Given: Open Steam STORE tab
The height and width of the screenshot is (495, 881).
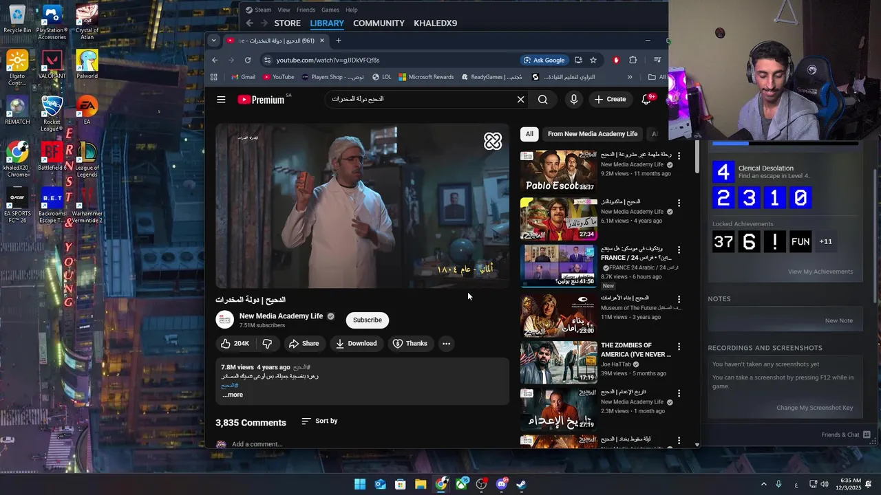Looking at the screenshot, I should (x=287, y=23).
